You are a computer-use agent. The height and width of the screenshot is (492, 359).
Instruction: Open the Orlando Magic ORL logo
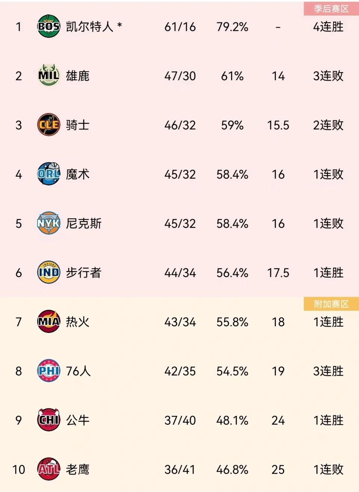49,174
